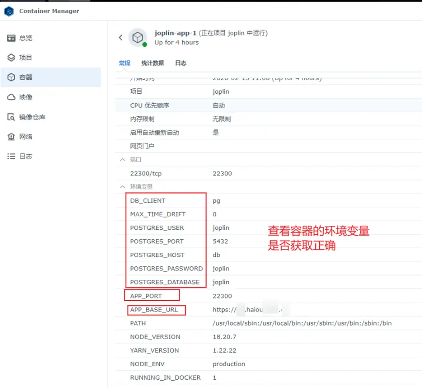Open the Image (映像) cloud icon
Screen dimensions: 422x388
click(x=11, y=97)
